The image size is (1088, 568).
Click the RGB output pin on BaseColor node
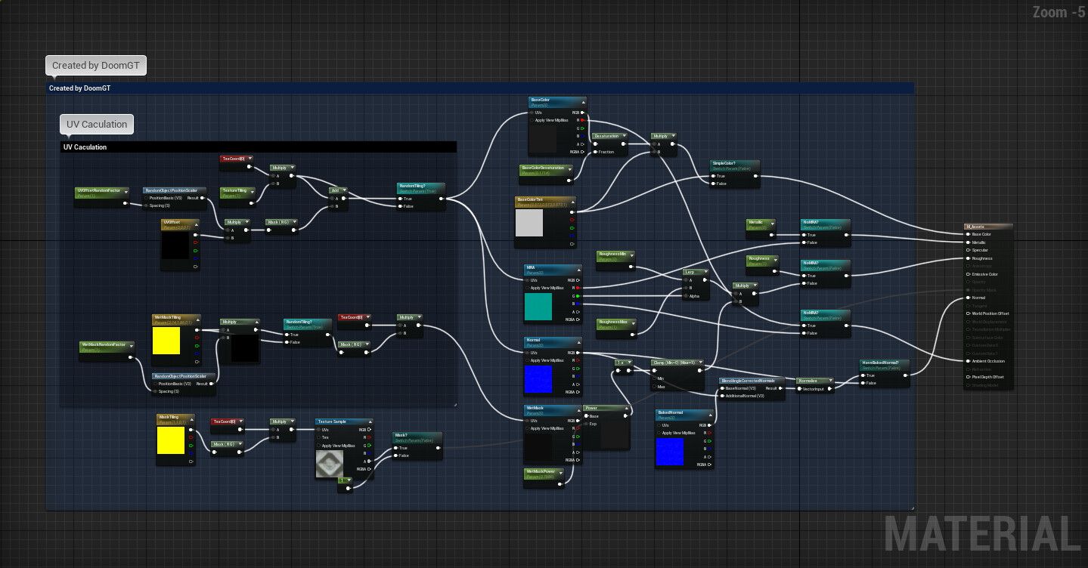click(582, 113)
